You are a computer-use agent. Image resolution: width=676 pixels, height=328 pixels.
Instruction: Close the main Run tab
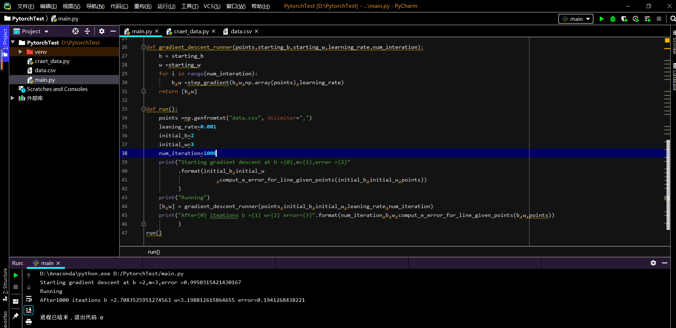58,263
